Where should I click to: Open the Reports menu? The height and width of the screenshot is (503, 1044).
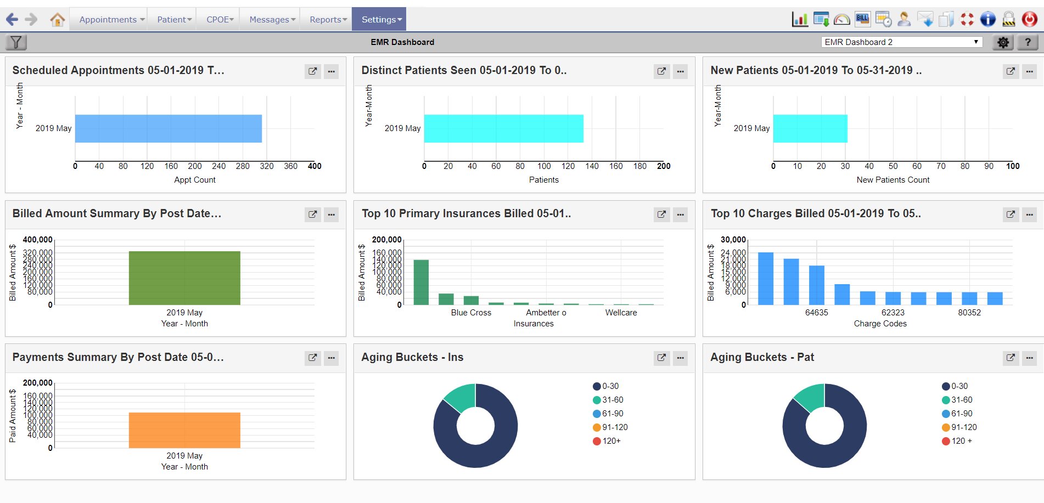point(328,20)
